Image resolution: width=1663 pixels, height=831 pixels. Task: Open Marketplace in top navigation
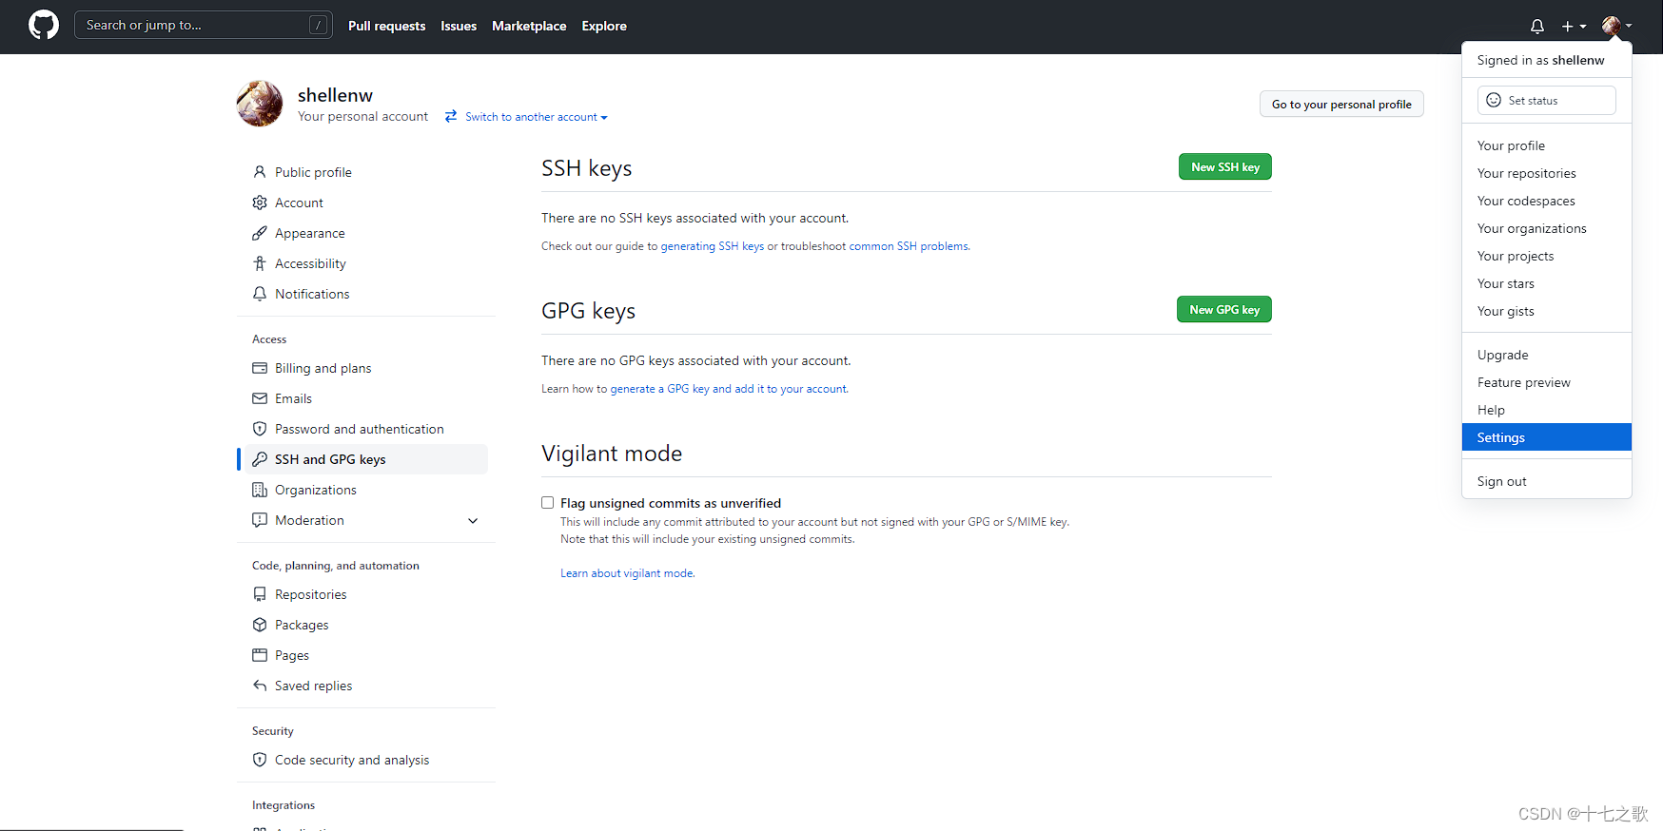coord(529,26)
